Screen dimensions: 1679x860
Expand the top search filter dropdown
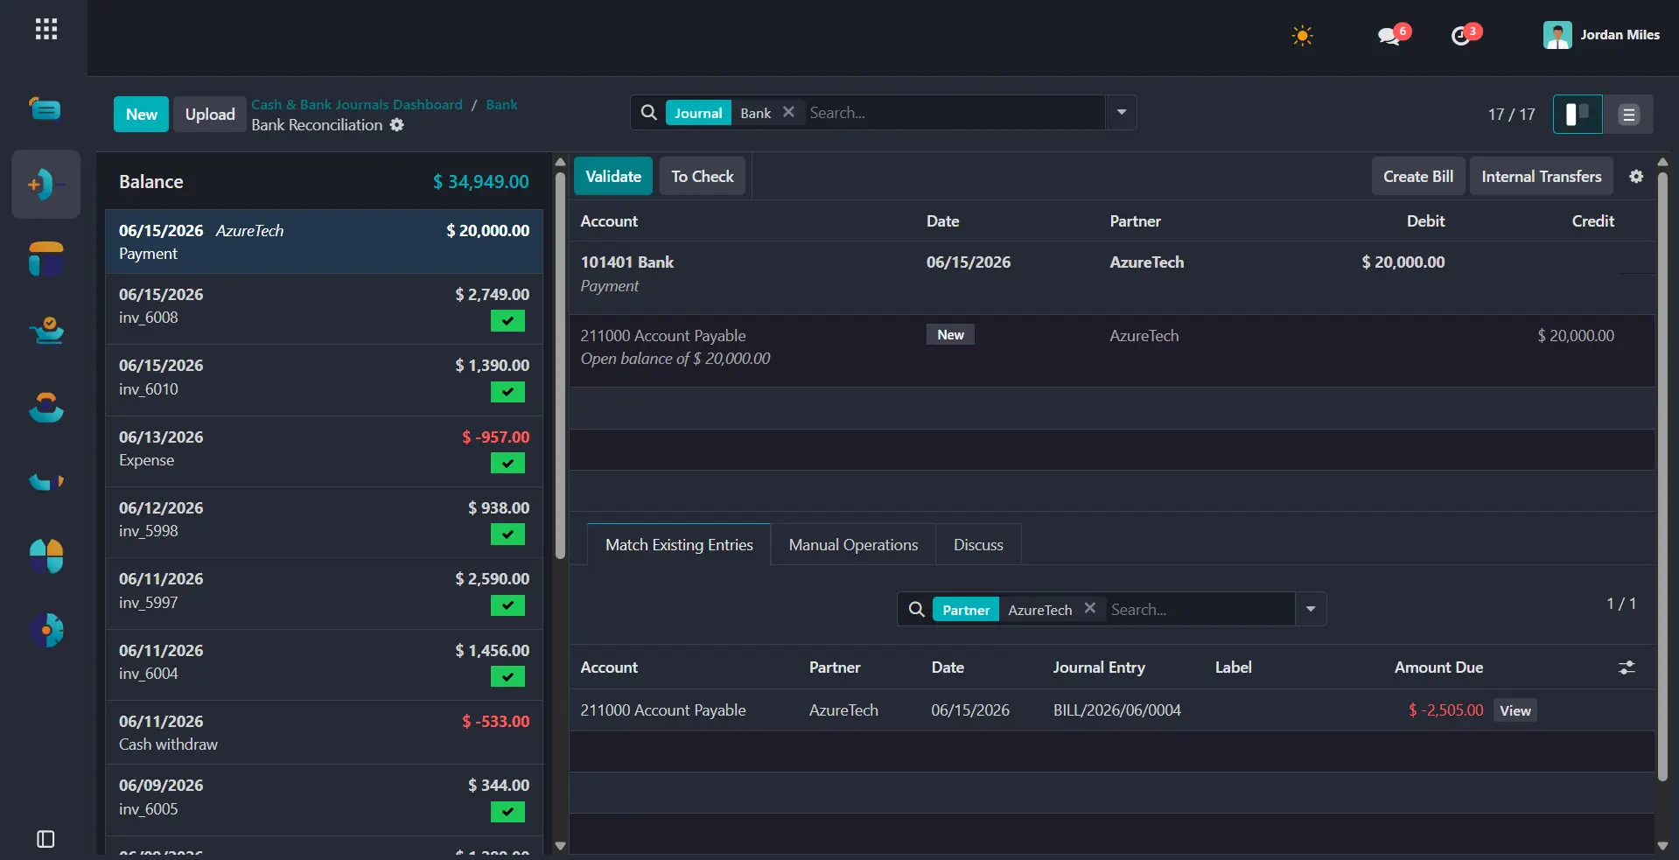point(1121,113)
